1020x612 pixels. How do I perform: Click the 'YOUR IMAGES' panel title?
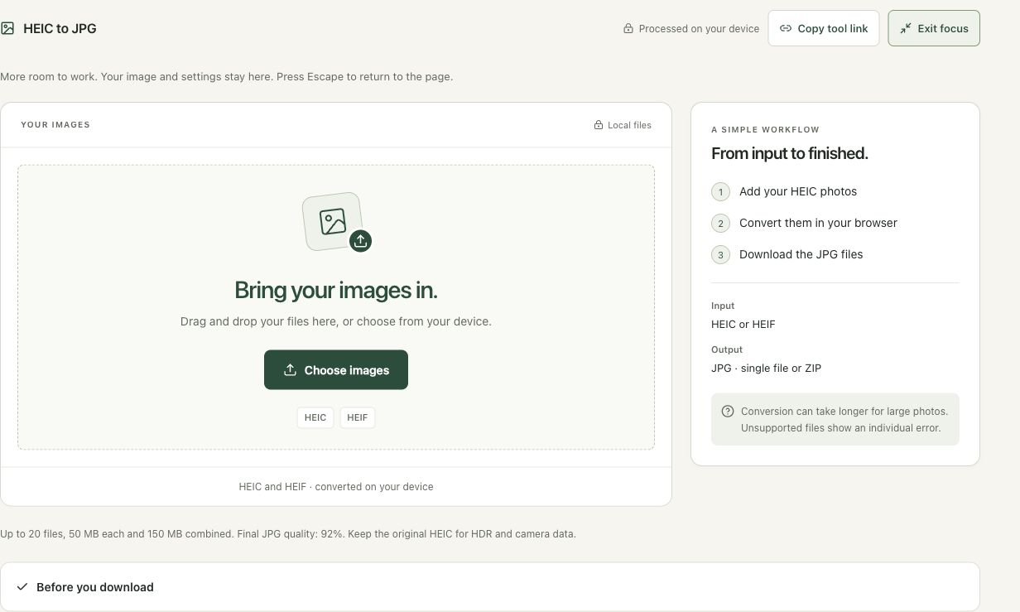(x=55, y=125)
